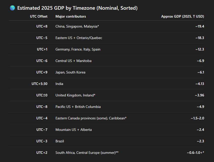The image size is (214, 162).
Task: Select the UTC+5:30 offset cell
Action: click(x=39, y=84)
